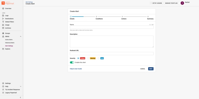Screen dimensions: 199x99
Task: Open Overview via its globe icon
Action: [3, 8]
